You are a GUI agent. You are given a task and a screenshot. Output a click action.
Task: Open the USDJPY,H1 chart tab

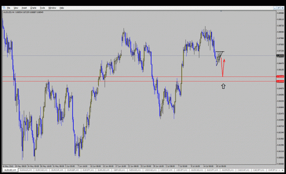(182, 170)
